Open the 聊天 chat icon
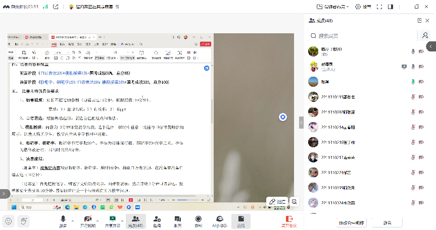 point(178,219)
